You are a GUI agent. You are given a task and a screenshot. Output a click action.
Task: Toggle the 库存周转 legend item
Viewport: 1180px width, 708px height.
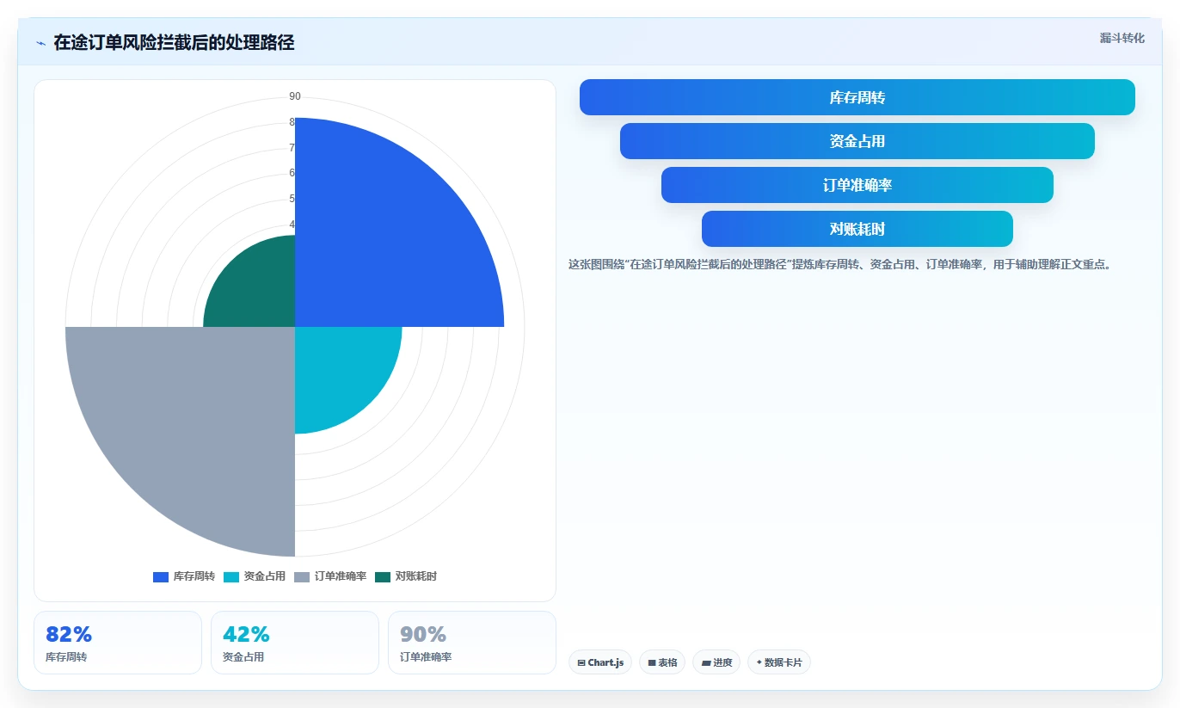pyautogui.click(x=184, y=576)
